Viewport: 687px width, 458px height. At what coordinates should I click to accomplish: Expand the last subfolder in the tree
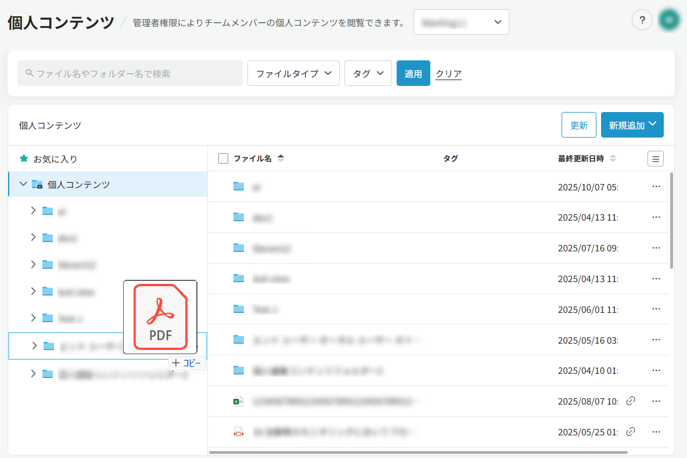coord(33,373)
